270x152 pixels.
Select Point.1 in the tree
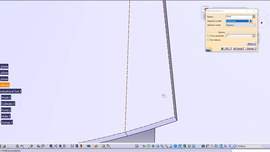click(6, 98)
